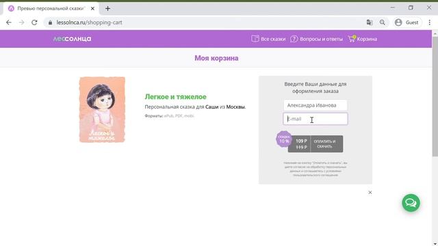Click the user agreement terms text

click(x=315, y=169)
